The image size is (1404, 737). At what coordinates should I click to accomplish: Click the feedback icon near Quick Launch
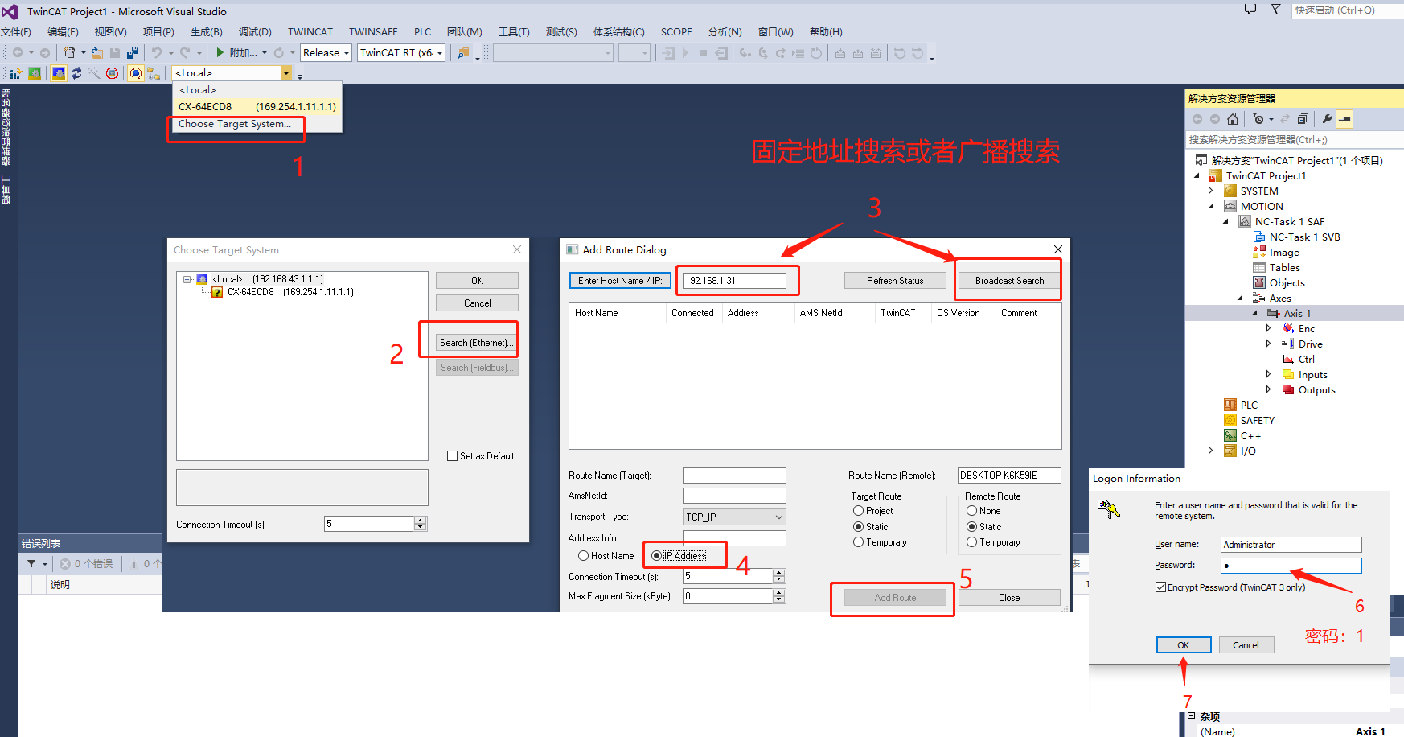[1250, 10]
